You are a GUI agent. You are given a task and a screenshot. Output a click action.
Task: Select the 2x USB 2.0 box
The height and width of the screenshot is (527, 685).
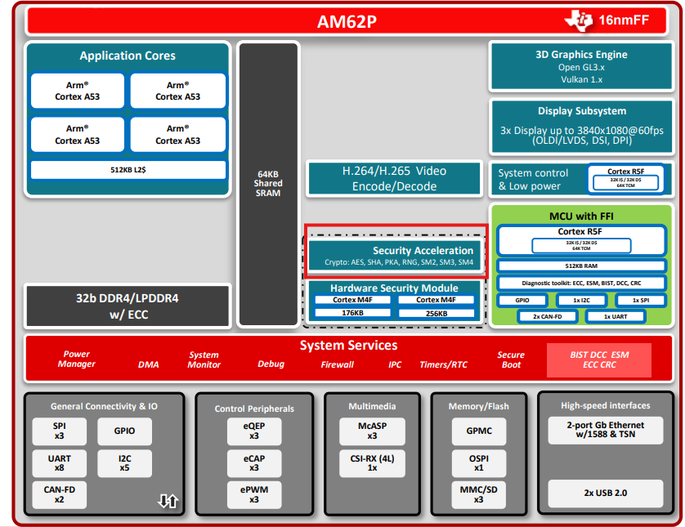[x=606, y=494]
